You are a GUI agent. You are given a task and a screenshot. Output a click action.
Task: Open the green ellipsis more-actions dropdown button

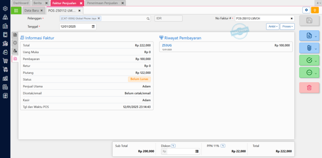coord(309,73)
